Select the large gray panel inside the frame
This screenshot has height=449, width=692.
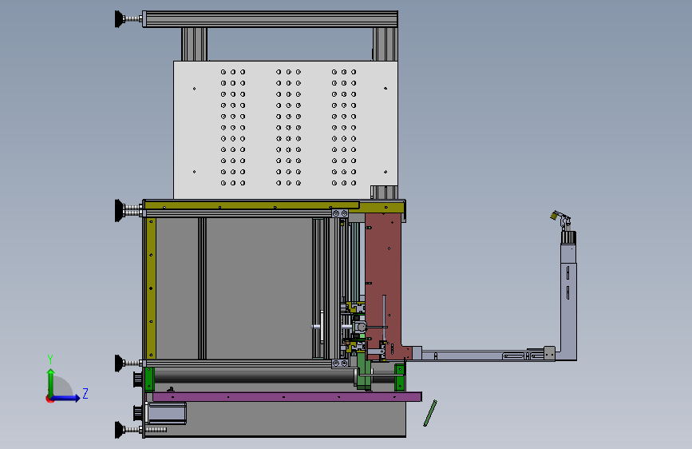click(259, 288)
